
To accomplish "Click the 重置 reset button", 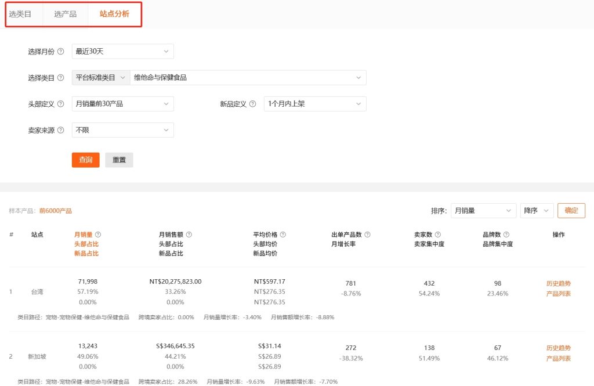I will [118, 160].
